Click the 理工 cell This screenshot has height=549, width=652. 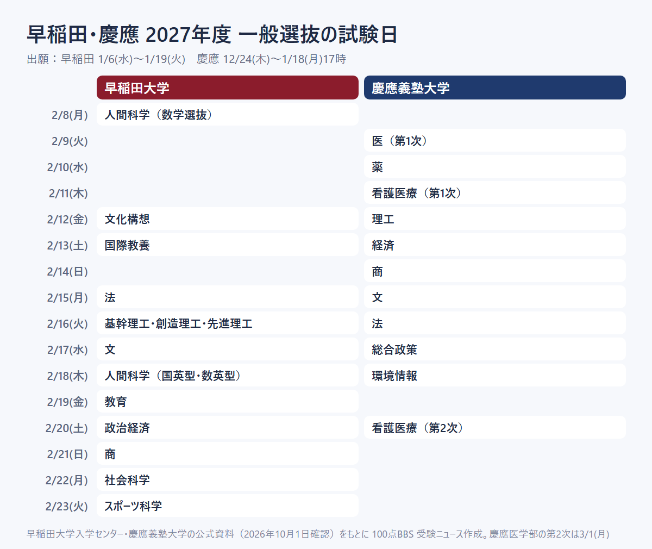tap(495, 219)
